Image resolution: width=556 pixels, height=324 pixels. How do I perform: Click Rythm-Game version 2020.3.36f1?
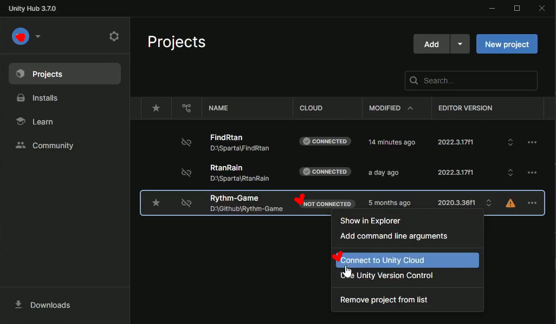456,202
